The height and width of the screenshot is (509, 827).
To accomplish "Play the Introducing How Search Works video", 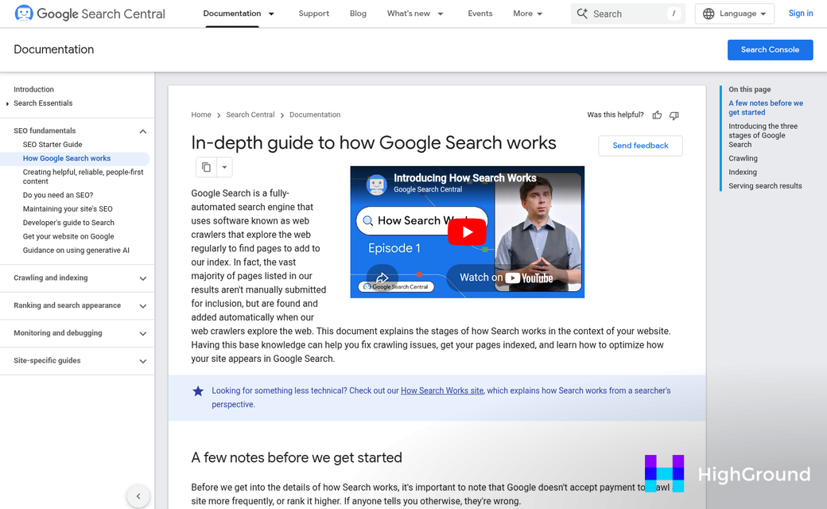I will (467, 231).
